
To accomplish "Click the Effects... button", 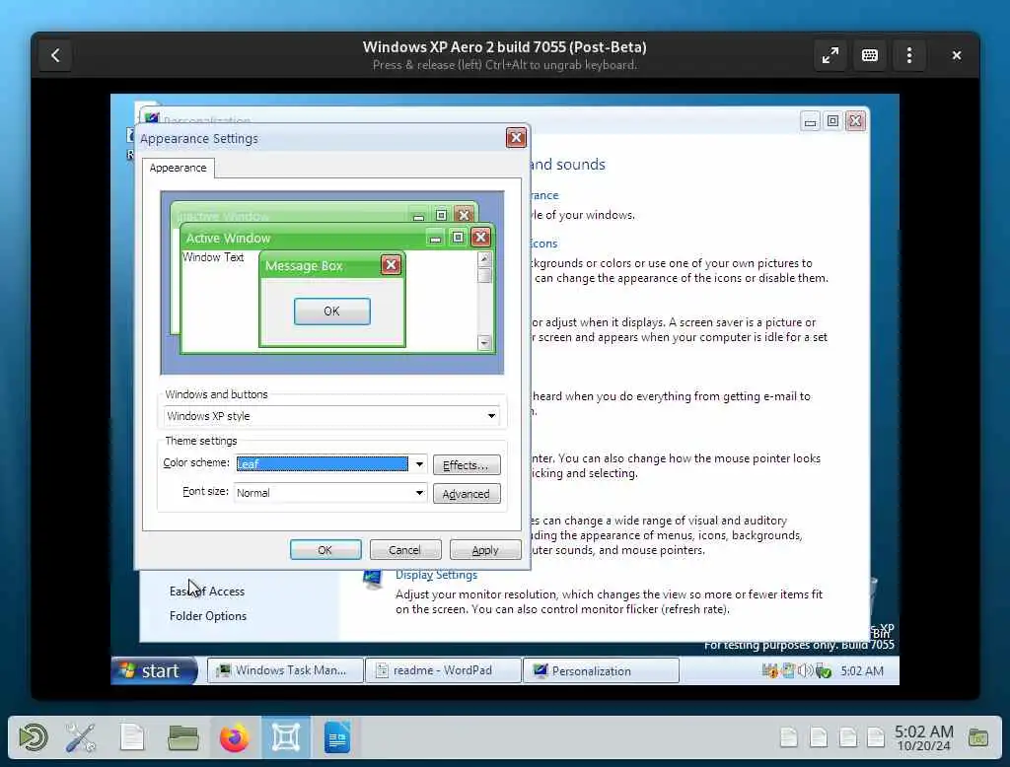I will (467, 465).
